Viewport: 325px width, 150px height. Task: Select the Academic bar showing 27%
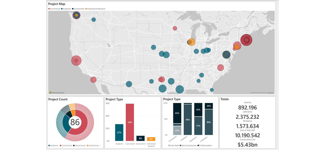pyautogui.click(x=119, y=132)
